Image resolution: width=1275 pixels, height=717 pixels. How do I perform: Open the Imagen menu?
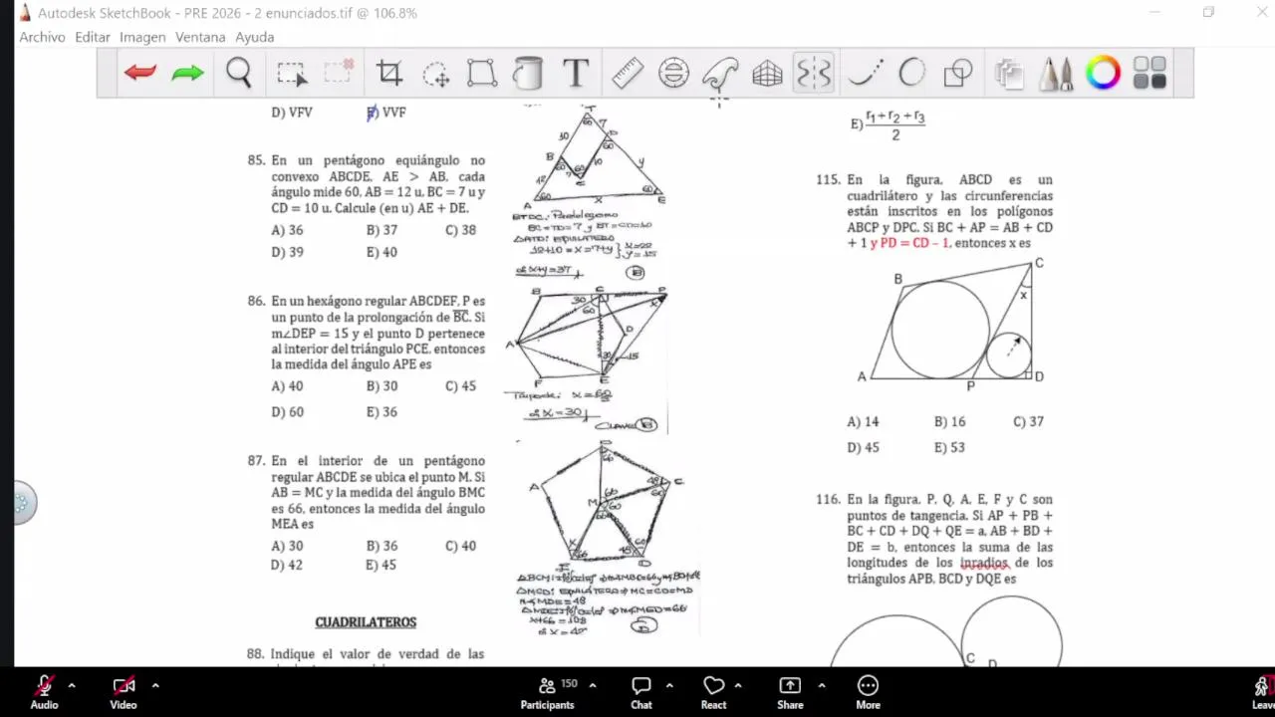[142, 37]
